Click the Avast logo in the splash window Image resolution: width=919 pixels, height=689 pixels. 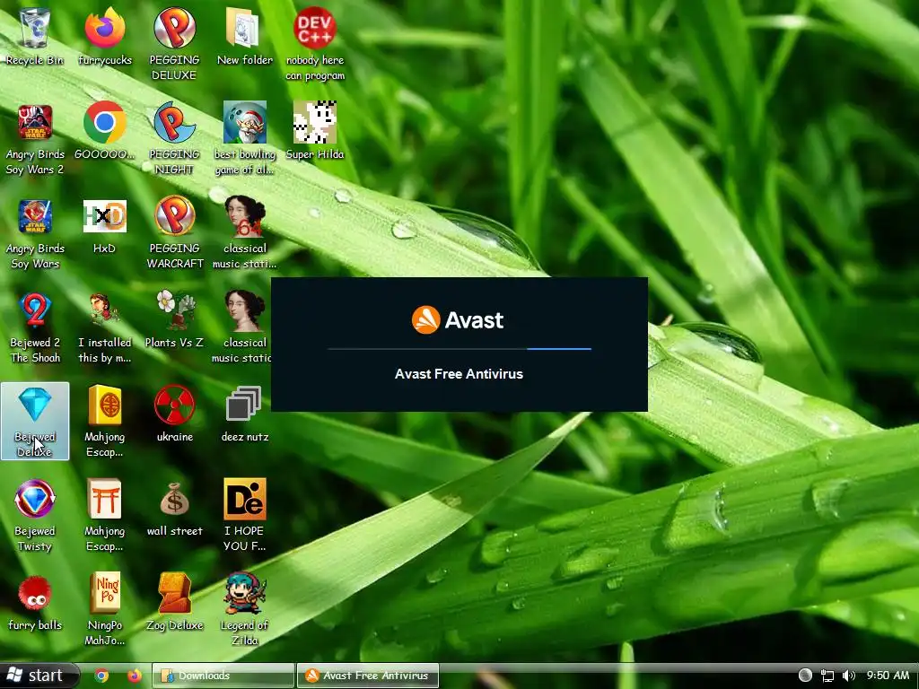point(458,320)
